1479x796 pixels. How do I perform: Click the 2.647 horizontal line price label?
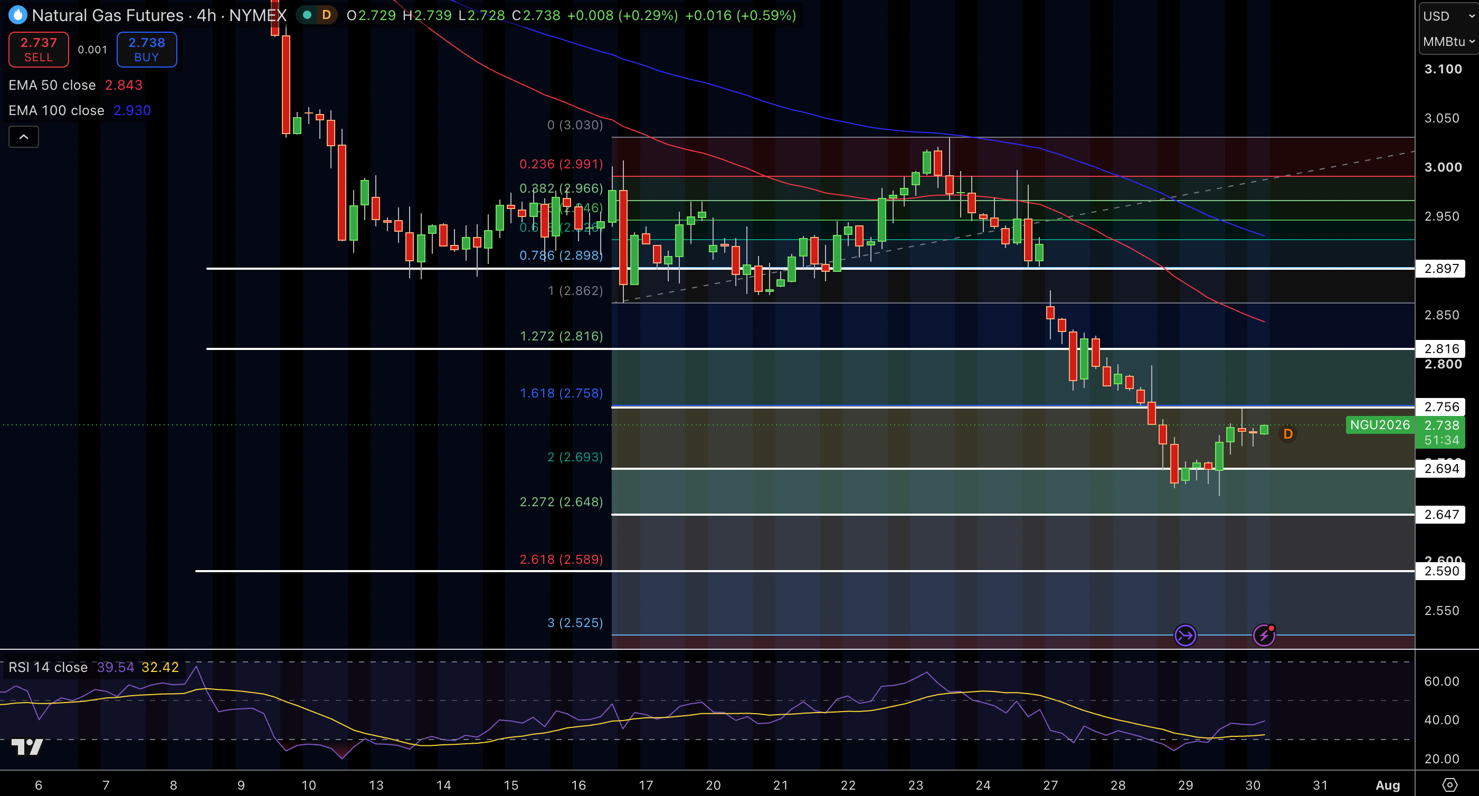pyautogui.click(x=1441, y=515)
